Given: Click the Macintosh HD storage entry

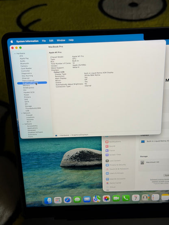Looking at the screenshot, I should (x=150, y=162).
